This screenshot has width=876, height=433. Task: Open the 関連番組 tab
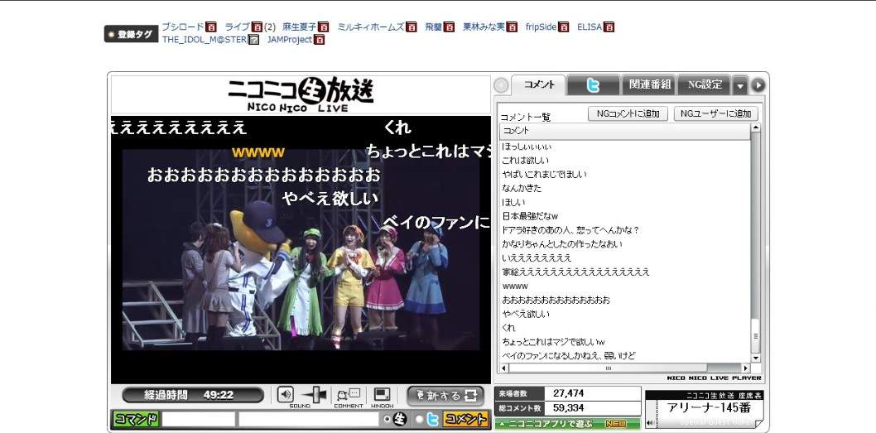[649, 85]
